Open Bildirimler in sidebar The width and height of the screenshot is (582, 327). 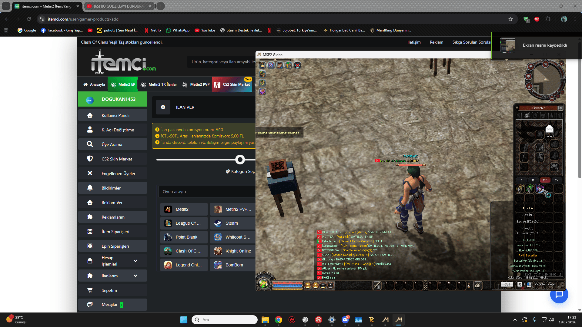click(113, 188)
